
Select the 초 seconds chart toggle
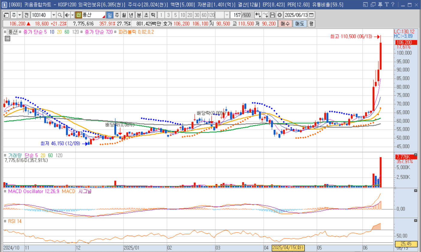(x=146, y=15)
